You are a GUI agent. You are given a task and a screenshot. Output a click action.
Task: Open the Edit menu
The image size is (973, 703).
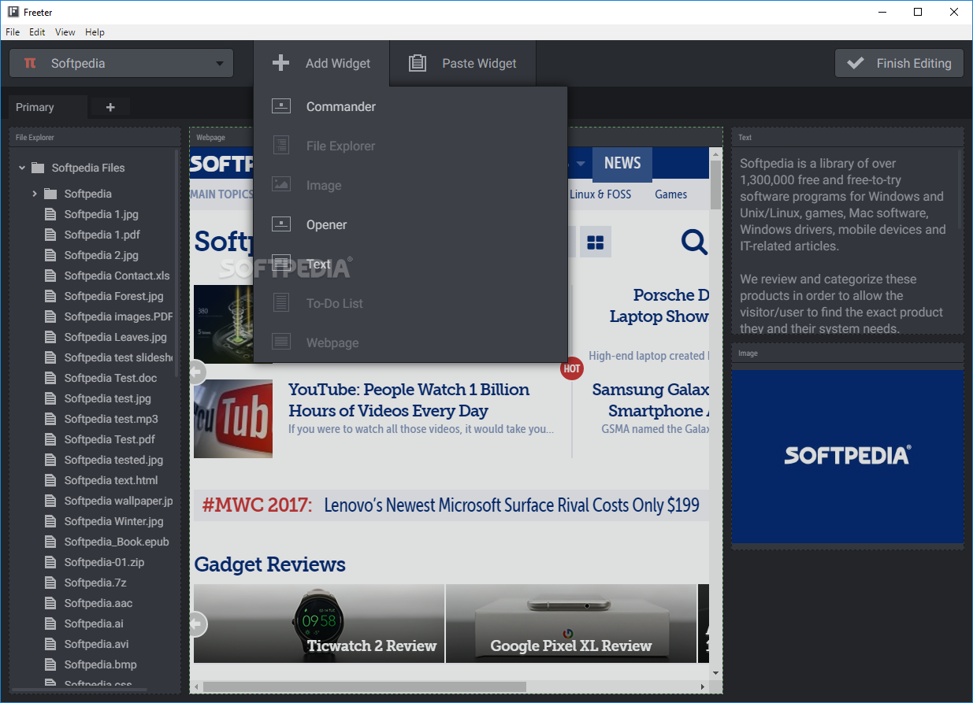(37, 32)
